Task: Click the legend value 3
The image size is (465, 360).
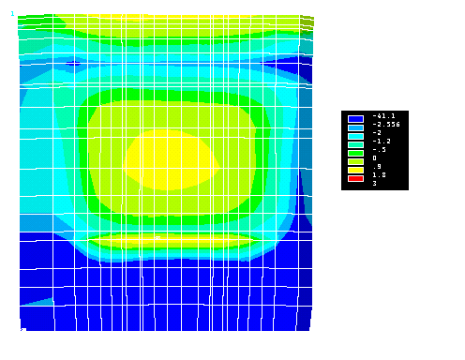Action: pos(374,184)
